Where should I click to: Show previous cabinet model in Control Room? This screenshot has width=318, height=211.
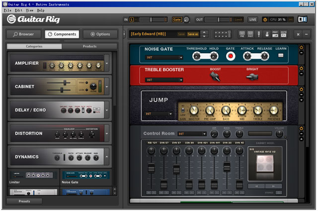tap(256, 186)
